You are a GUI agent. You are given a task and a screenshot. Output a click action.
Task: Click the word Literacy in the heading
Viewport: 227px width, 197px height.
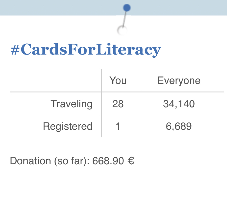pyautogui.click(x=129, y=50)
